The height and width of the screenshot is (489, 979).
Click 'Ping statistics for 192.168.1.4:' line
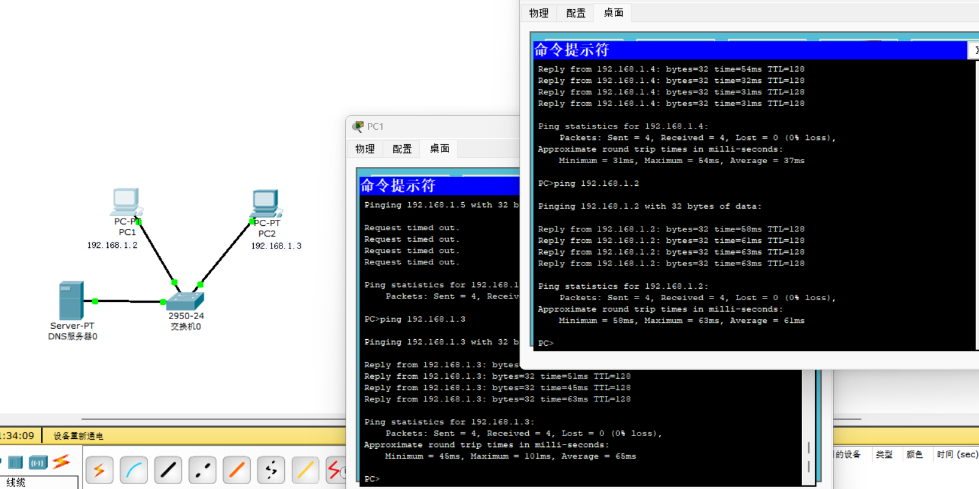pyautogui.click(x=623, y=126)
